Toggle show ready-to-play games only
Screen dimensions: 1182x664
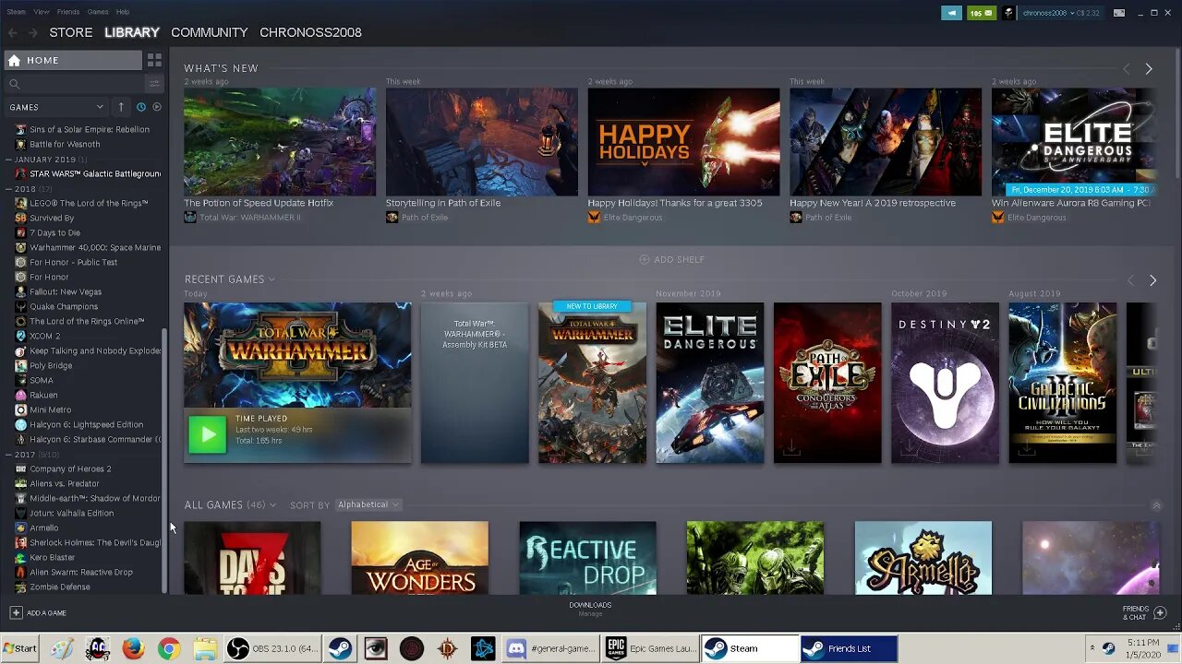click(x=157, y=107)
